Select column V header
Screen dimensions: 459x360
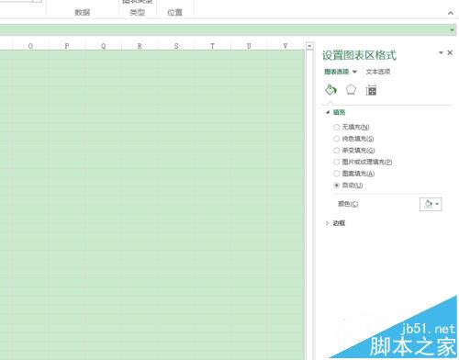coord(285,46)
